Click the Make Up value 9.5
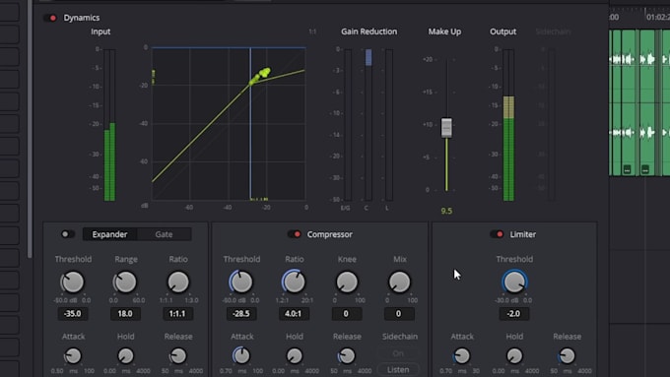This screenshot has height=377, width=670. point(446,211)
